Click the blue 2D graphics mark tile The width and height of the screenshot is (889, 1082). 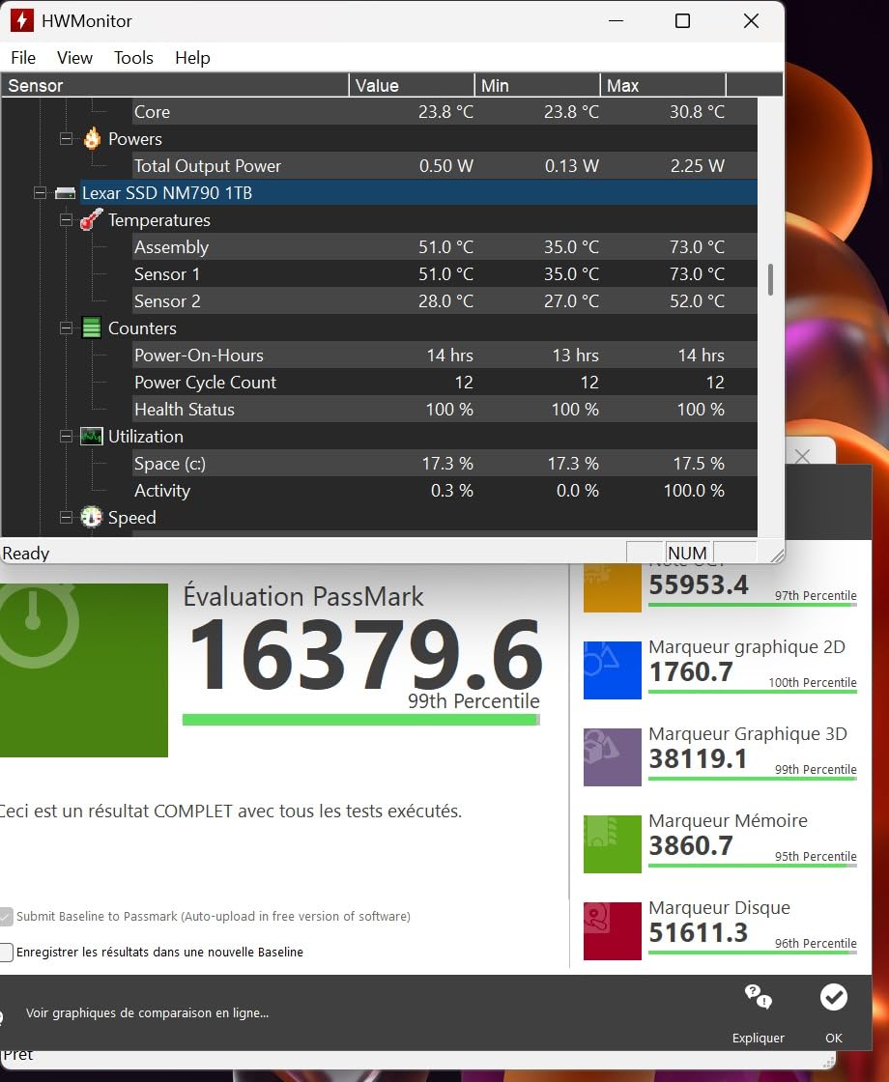[613, 670]
